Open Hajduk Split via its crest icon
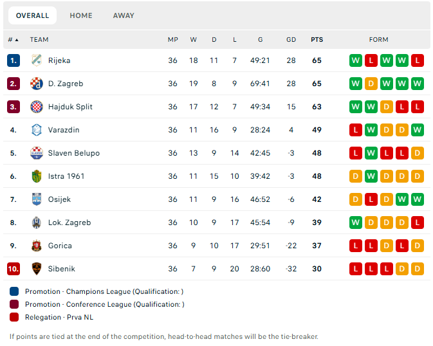The height and width of the screenshot is (346, 433). coord(37,107)
